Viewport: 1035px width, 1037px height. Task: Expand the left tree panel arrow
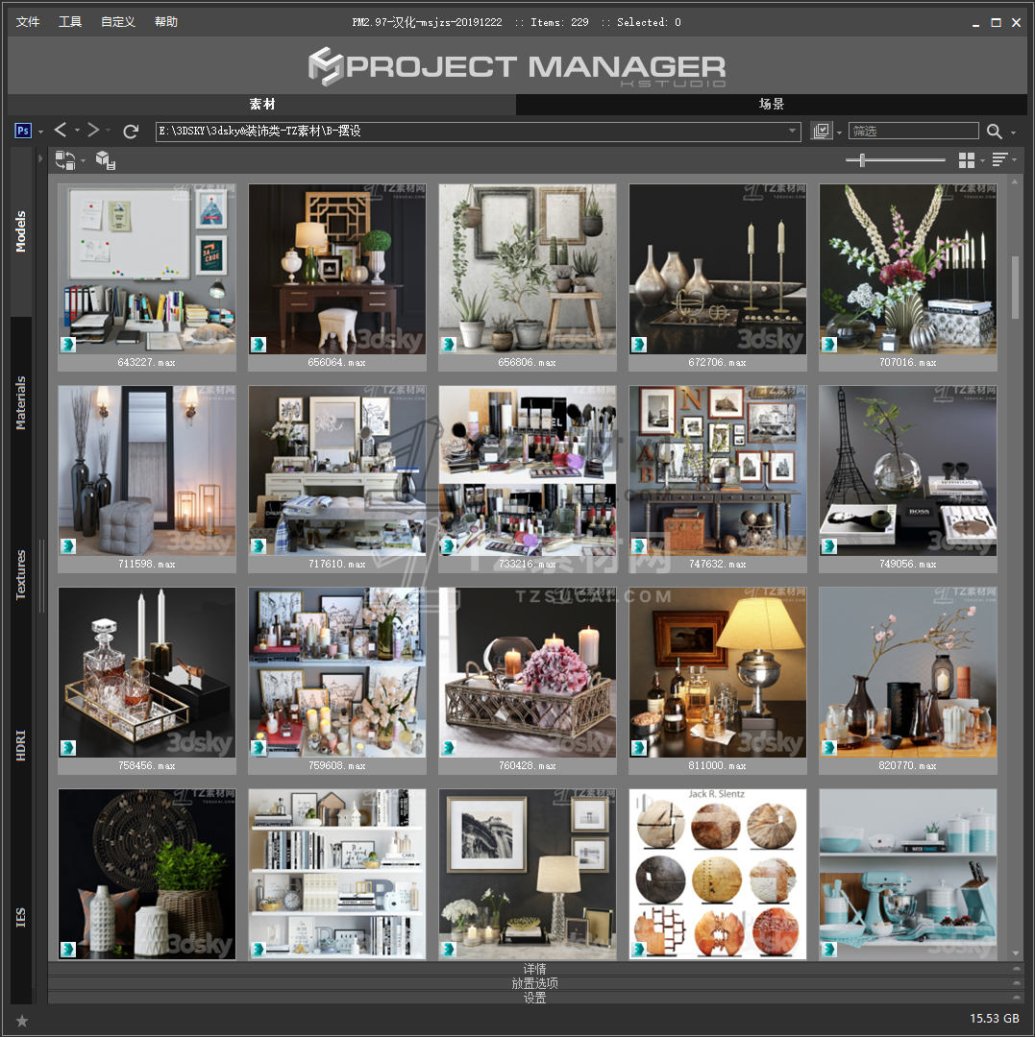40,158
